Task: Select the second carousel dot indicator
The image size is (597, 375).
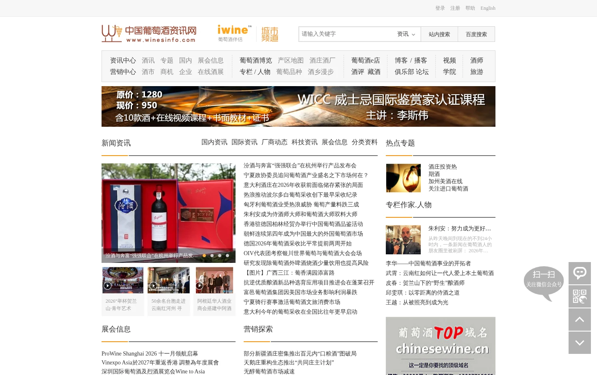Action: (212, 256)
